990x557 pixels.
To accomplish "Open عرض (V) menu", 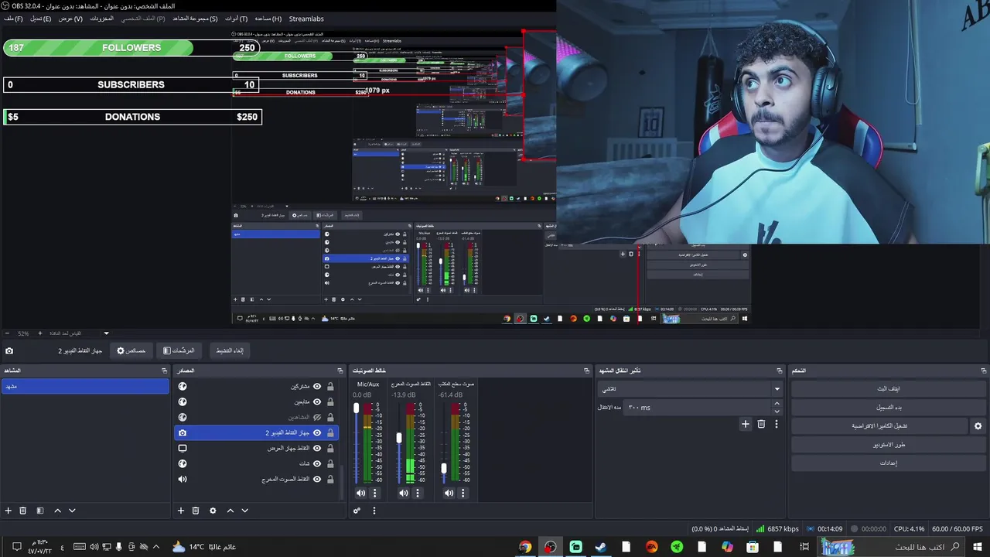I will point(70,19).
